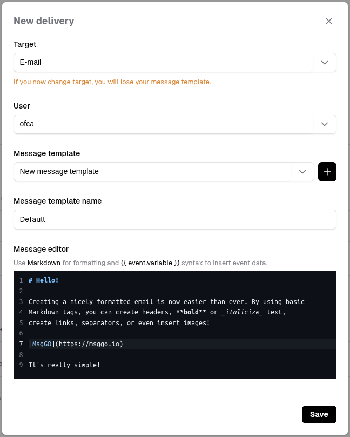The height and width of the screenshot is (437, 350).
Task: Click empty line 8 in the editor
Action: tap(162, 355)
